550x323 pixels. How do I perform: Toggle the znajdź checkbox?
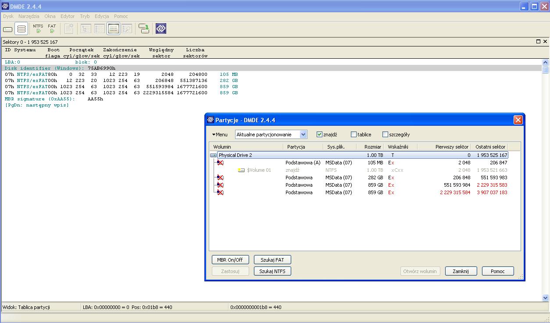click(319, 135)
